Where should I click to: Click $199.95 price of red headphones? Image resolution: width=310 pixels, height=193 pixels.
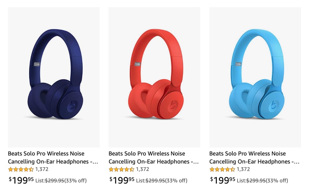[x=122, y=180]
